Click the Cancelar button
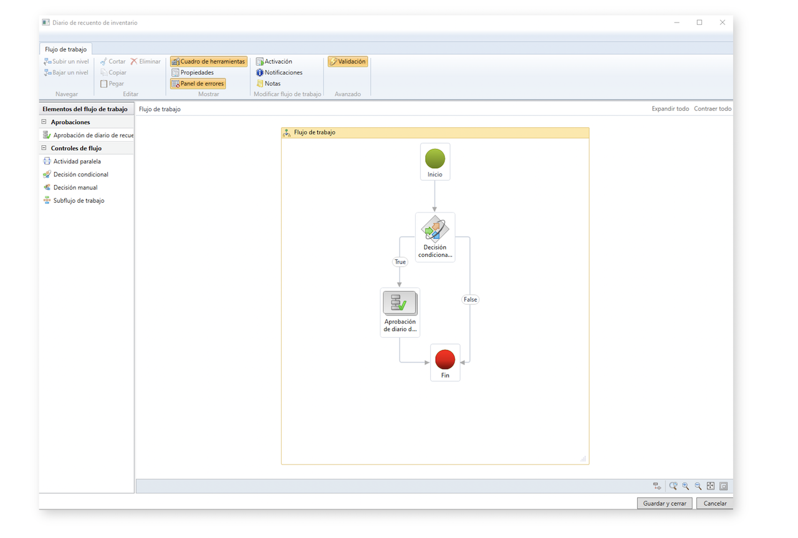This screenshot has width=798, height=538. tap(715, 503)
